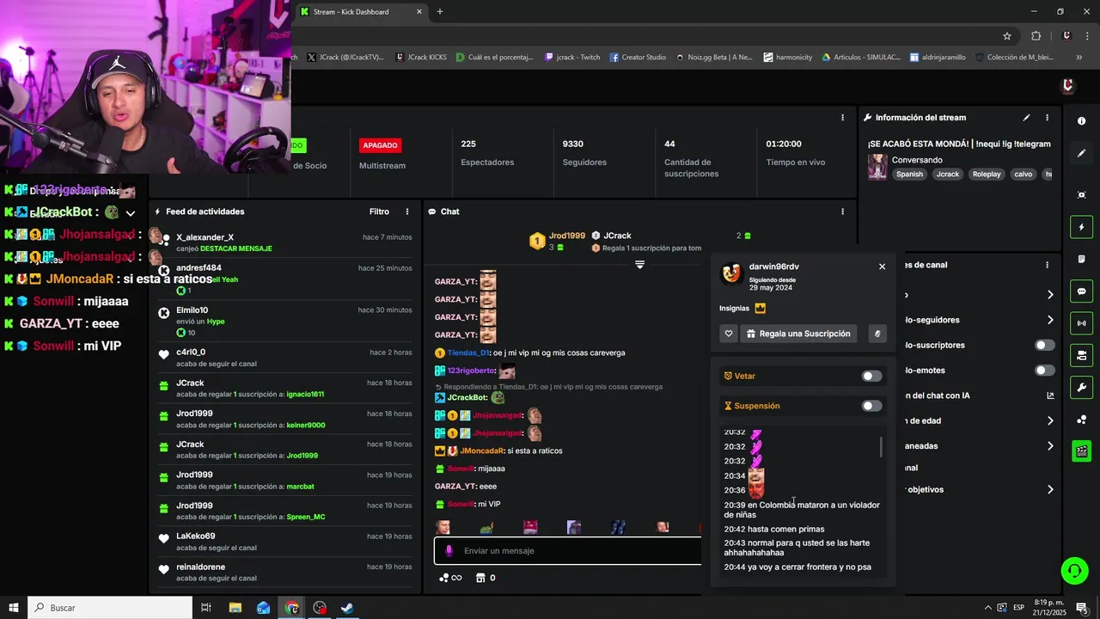
Task: Click the broadcast signal icon in sidebar
Action: (x=1081, y=323)
